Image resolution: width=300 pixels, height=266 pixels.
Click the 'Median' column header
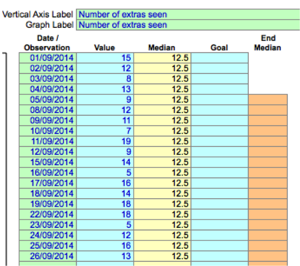pos(162,48)
